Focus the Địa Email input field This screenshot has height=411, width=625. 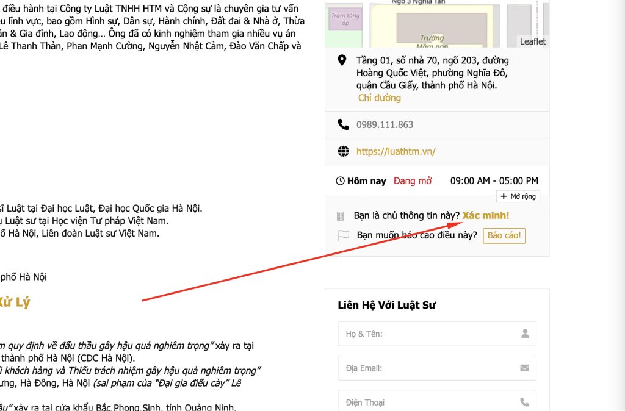[x=427, y=368]
